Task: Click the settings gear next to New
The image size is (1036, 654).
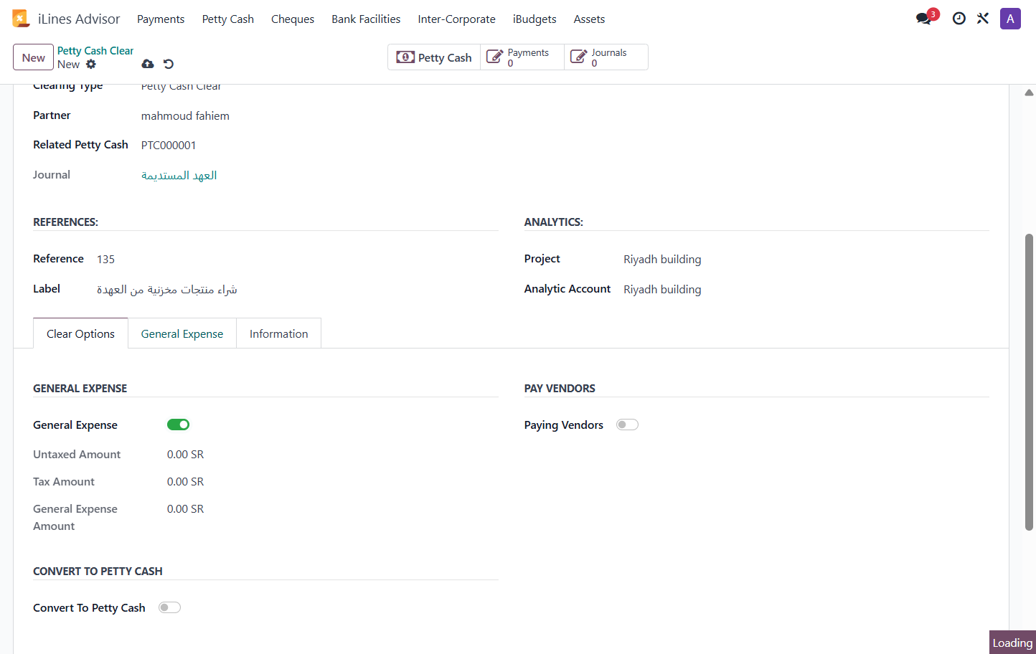Action: pos(91,64)
